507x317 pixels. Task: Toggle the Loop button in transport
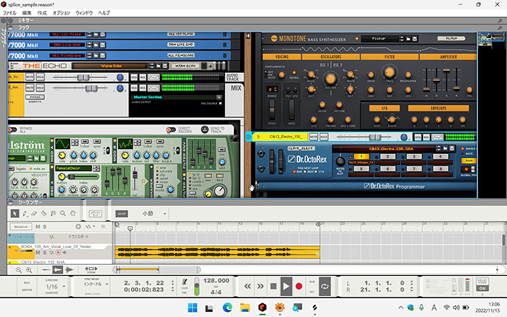pyautogui.click(x=324, y=287)
